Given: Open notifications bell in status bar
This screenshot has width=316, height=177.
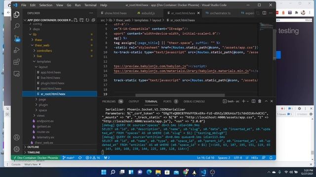Looking at the screenshot, I should coord(271,158).
